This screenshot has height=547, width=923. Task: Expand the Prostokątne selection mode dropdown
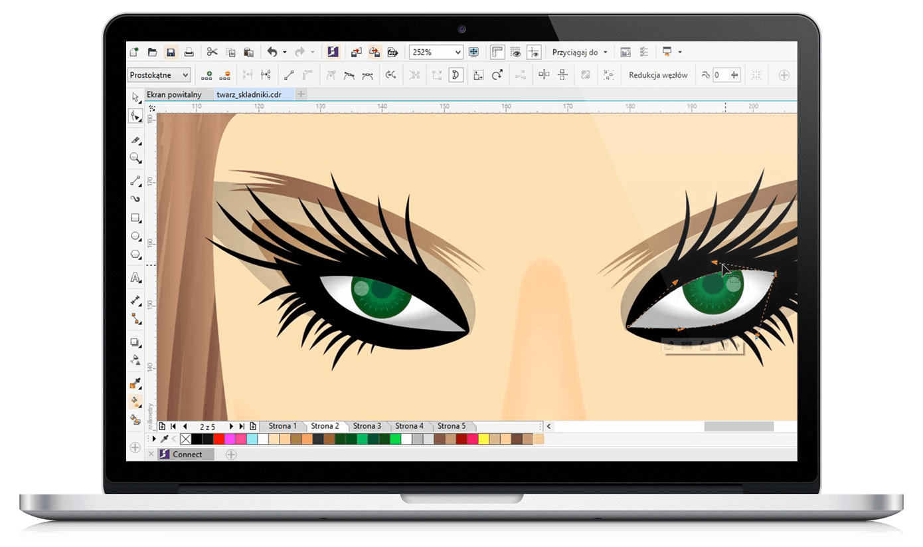(x=185, y=75)
